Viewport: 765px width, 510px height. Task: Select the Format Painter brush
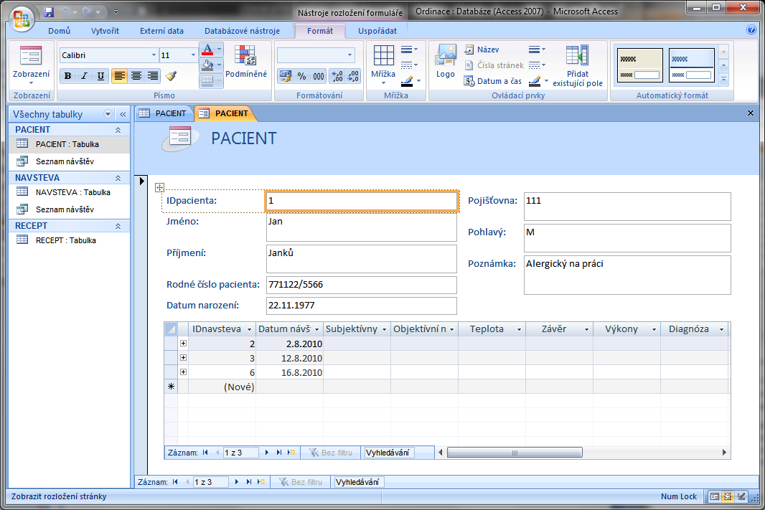click(171, 75)
